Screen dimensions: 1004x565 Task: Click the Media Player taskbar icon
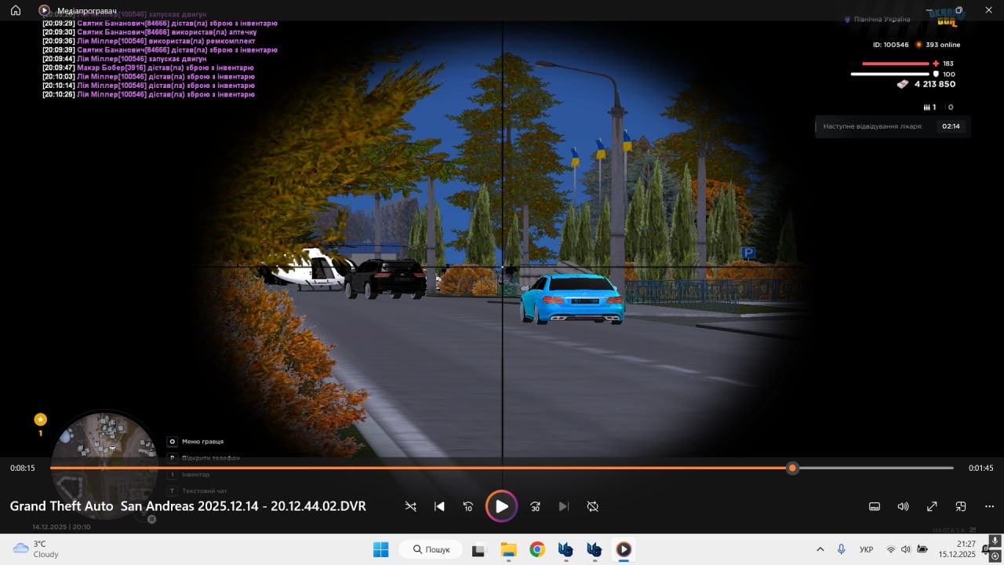click(x=624, y=549)
